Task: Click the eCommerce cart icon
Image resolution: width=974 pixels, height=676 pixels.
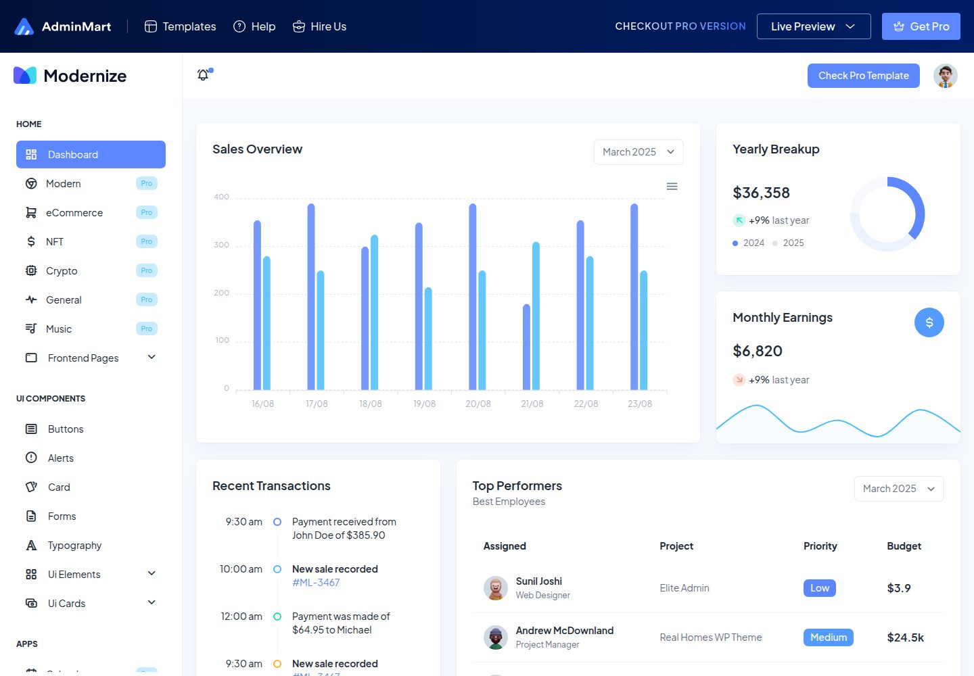Action: pyautogui.click(x=31, y=212)
